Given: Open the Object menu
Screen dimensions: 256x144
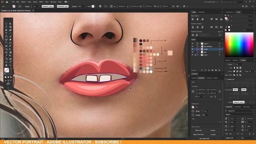Looking at the screenshot, I should tap(23, 2).
